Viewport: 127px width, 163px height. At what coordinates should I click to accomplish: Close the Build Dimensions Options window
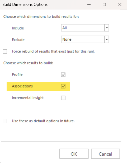coord(120,5)
